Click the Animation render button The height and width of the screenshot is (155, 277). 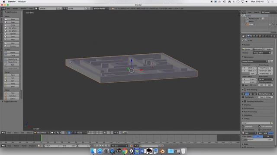point(258,49)
